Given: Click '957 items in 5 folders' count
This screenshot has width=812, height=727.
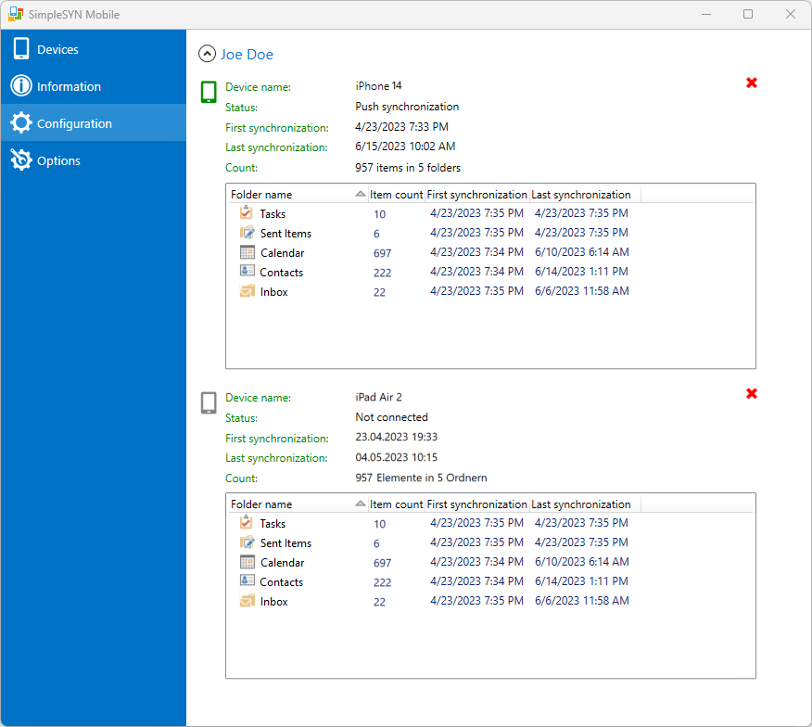Looking at the screenshot, I should (x=408, y=168).
